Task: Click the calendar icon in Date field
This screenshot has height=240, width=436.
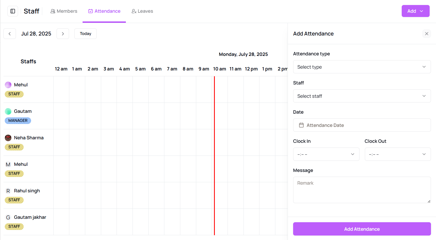Action: click(x=301, y=125)
